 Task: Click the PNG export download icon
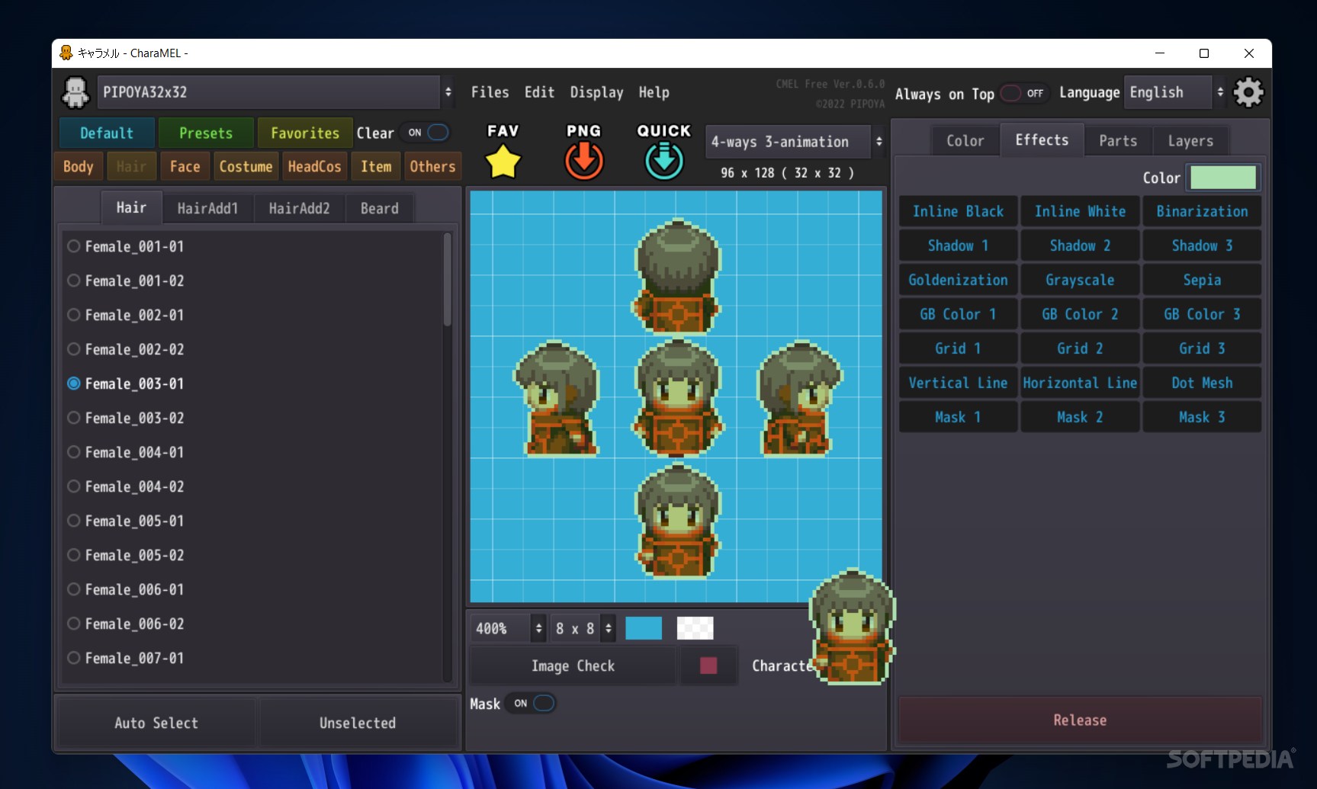(x=584, y=161)
